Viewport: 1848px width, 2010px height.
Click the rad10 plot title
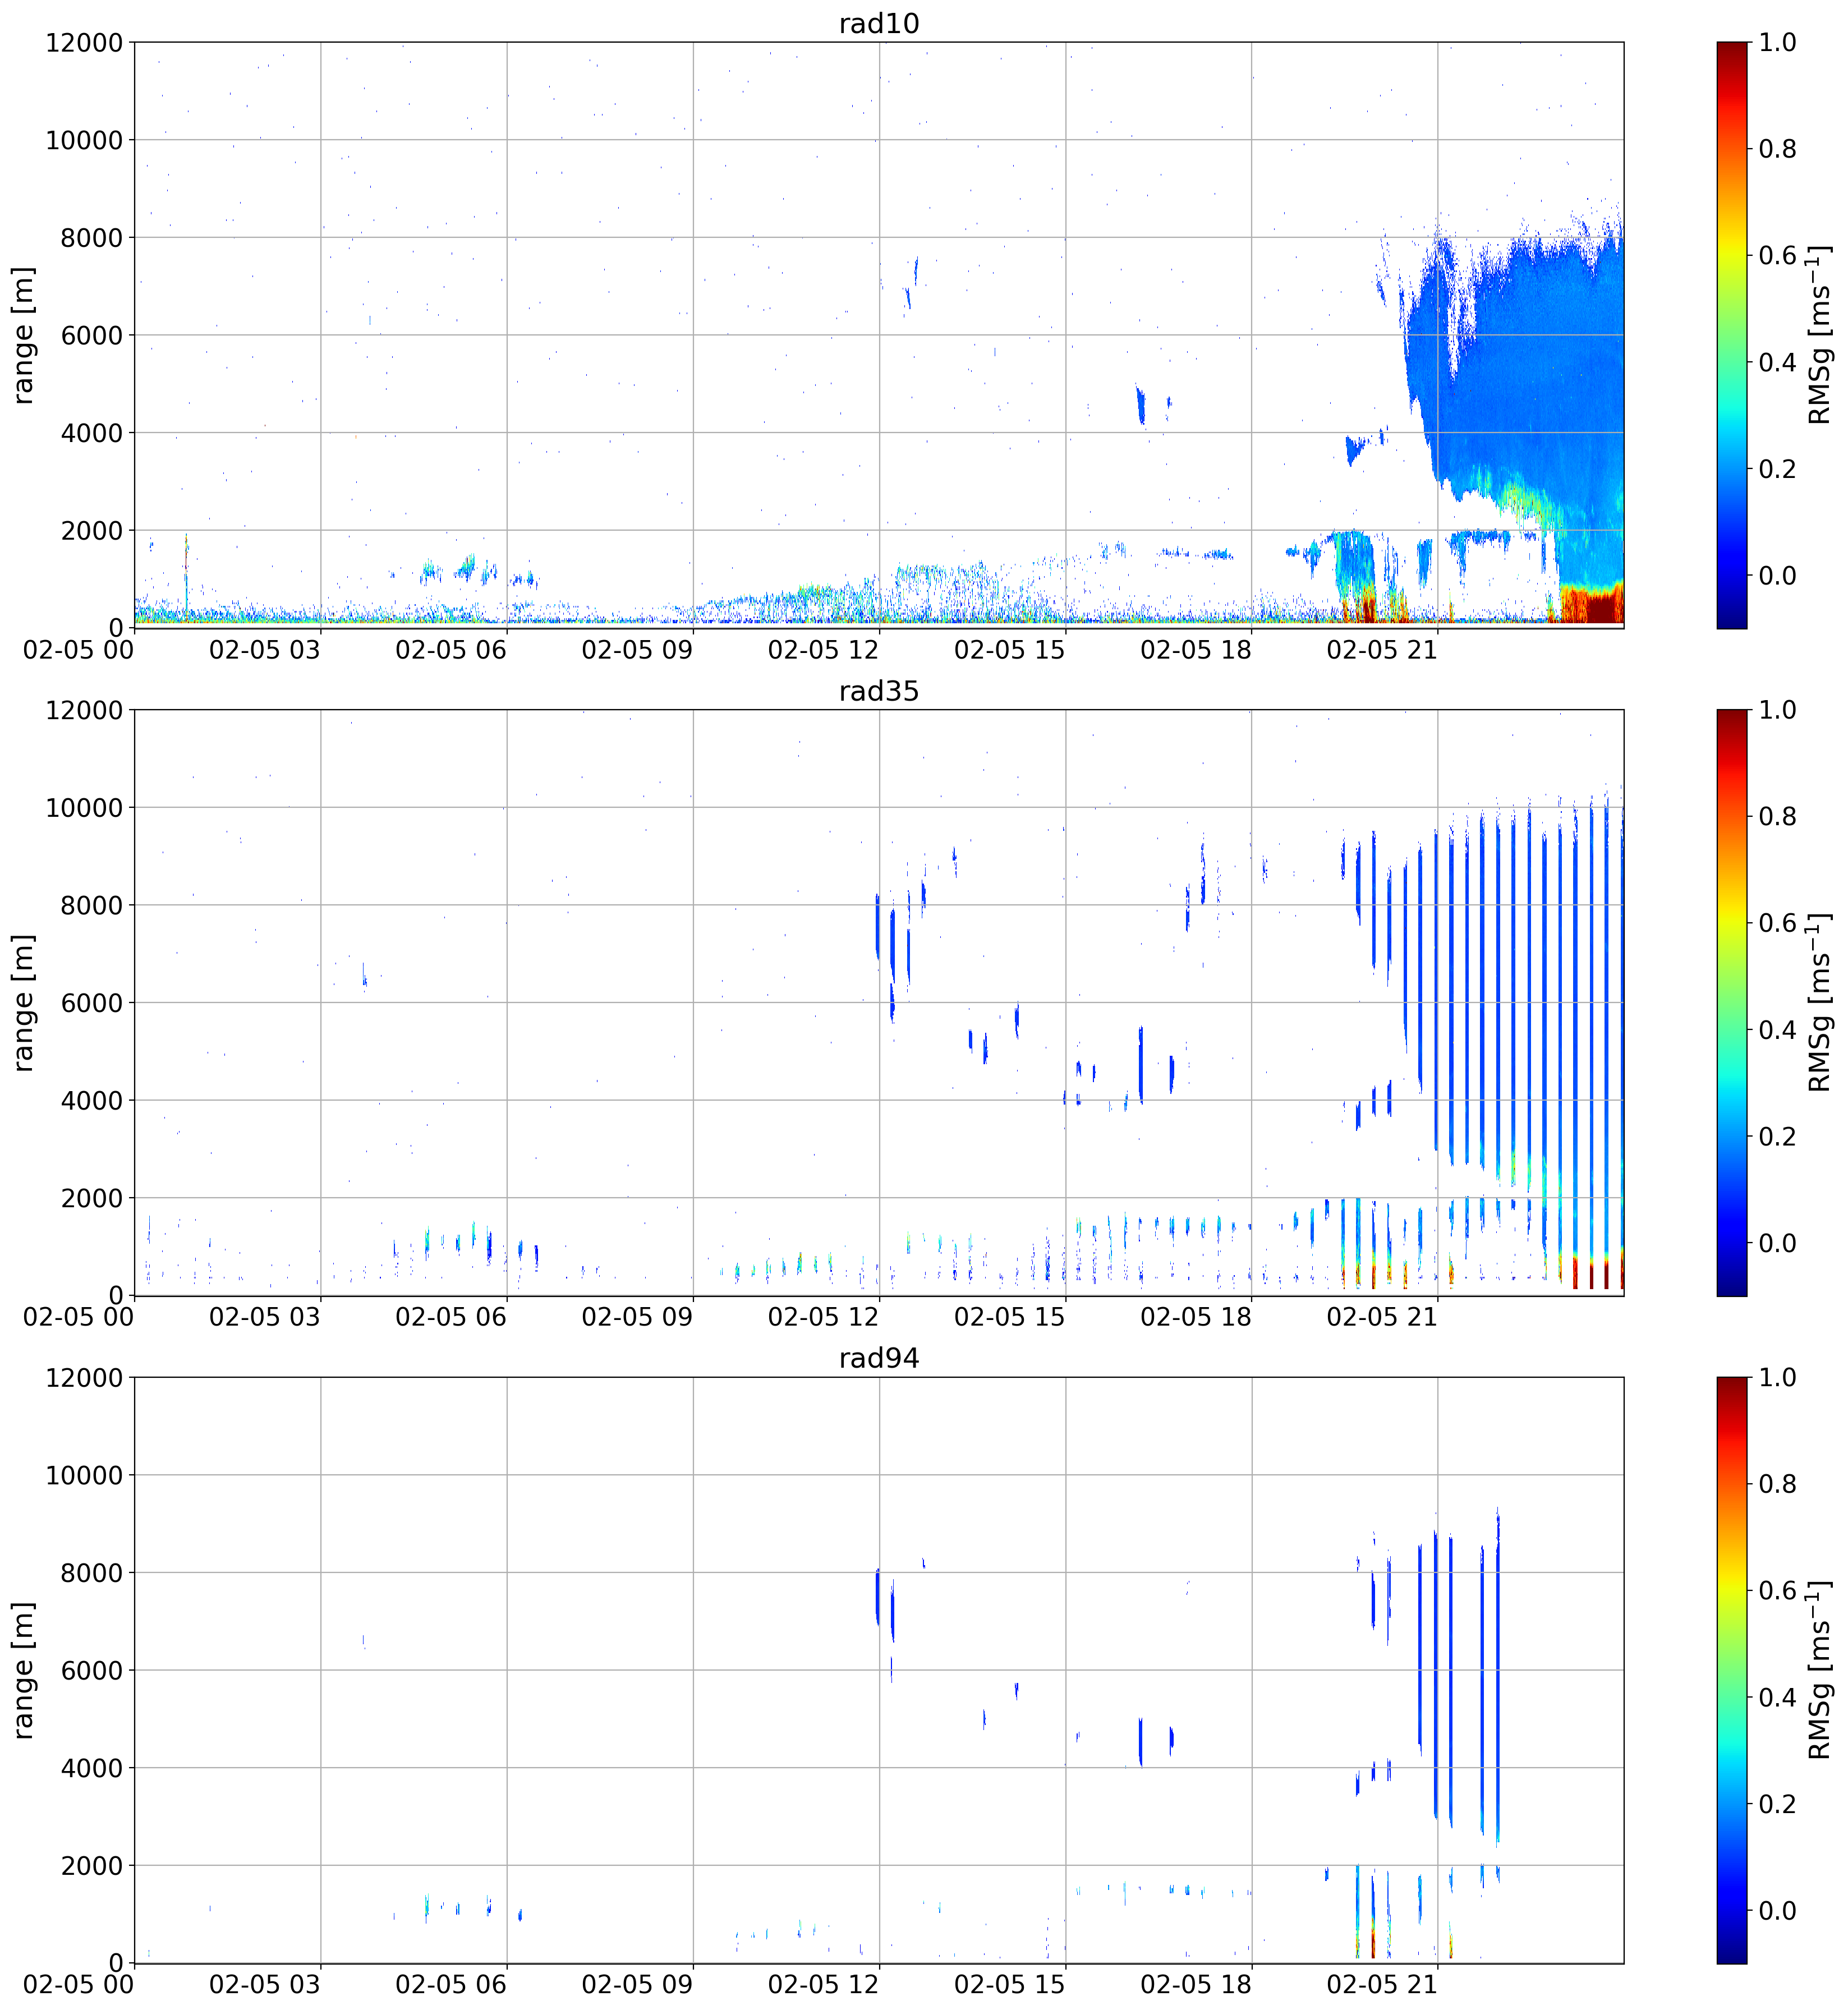click(x=879, y=23)
